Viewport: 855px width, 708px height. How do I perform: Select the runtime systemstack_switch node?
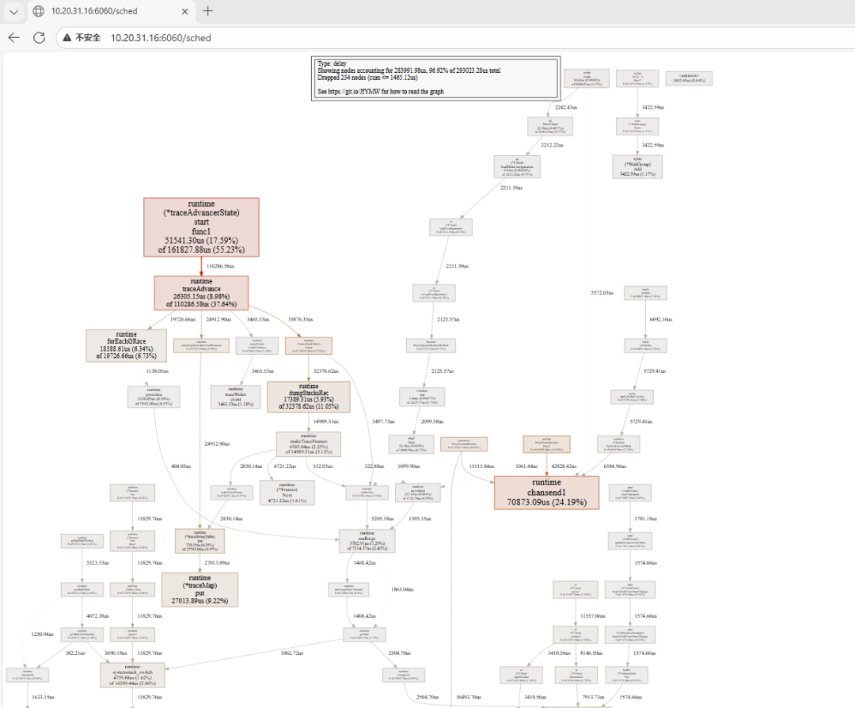pyautogui.click(x=132, y=675)
